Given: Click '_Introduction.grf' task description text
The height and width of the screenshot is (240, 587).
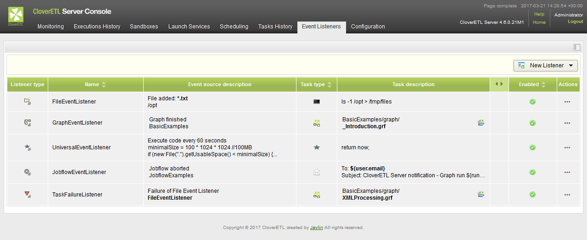Looking at the screenshot, I should click(x=364, y=126).
